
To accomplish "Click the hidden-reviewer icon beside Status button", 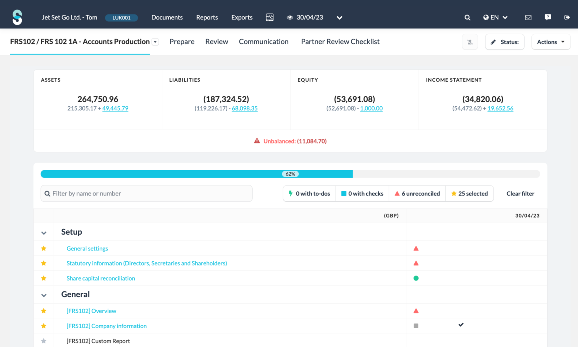I will coord(470,42).
